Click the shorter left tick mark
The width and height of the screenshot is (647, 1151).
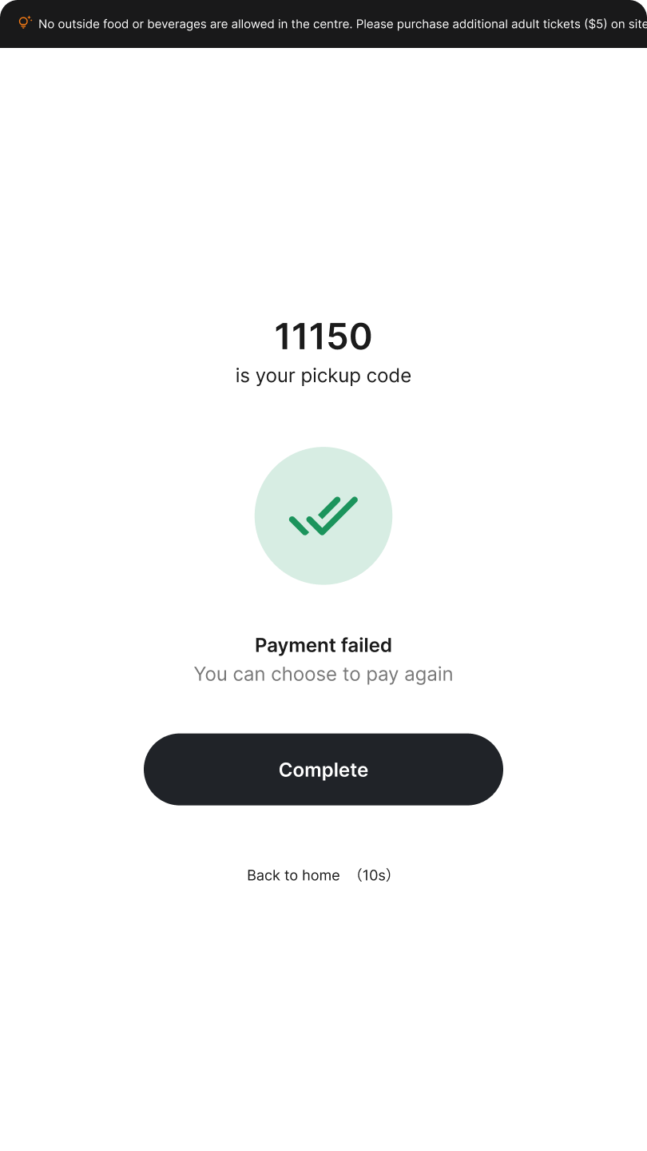pos(299,525)
